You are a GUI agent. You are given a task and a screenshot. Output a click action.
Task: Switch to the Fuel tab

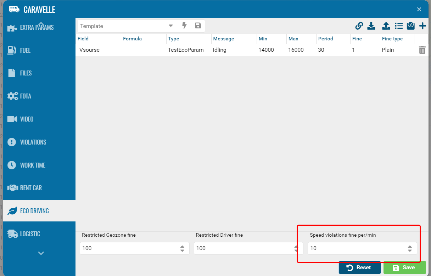point(25,50)
